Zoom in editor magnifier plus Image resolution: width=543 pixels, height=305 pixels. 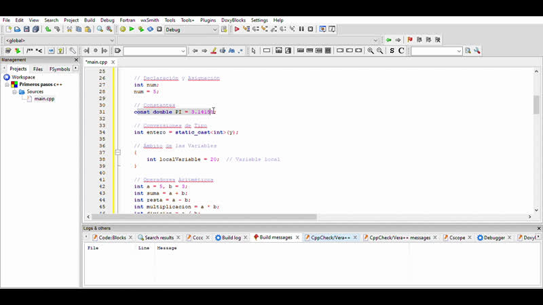371,51
